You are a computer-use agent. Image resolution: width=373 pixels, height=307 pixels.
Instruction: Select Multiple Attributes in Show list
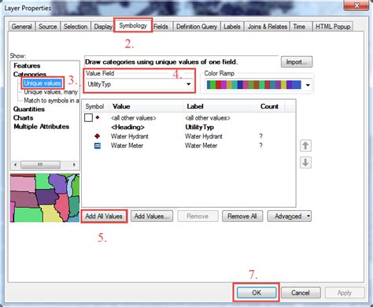[x=42, y=127]
